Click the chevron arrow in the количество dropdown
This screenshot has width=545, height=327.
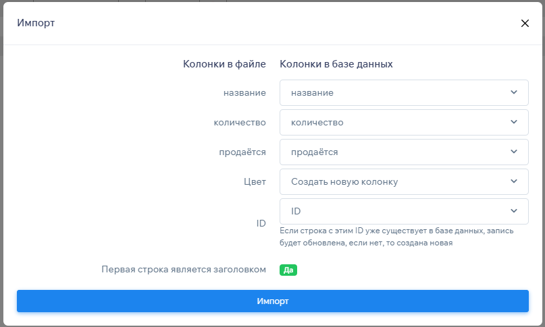point(514,122)
